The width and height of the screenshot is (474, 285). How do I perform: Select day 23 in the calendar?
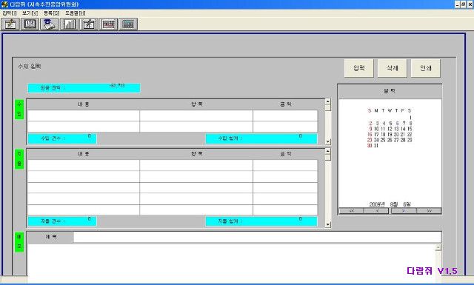370,140
